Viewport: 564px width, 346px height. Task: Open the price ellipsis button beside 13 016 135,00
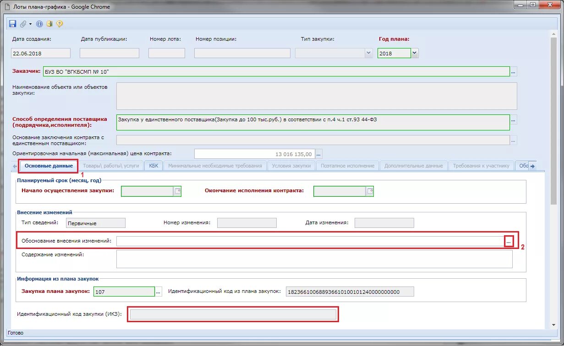coord(319,154)
